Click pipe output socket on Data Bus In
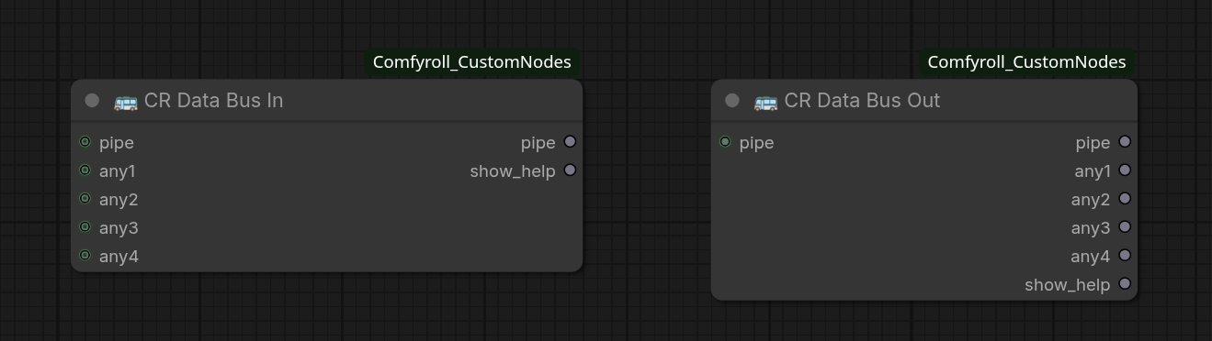 pos(571,142)
